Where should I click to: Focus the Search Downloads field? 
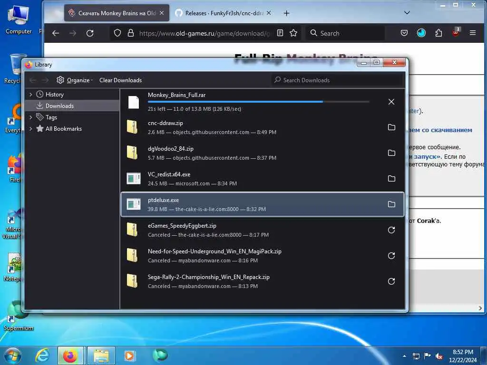pyautogui.click(x=337, y=80)
